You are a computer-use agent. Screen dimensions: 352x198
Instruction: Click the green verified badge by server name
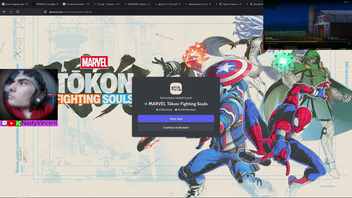click(146, 104)
